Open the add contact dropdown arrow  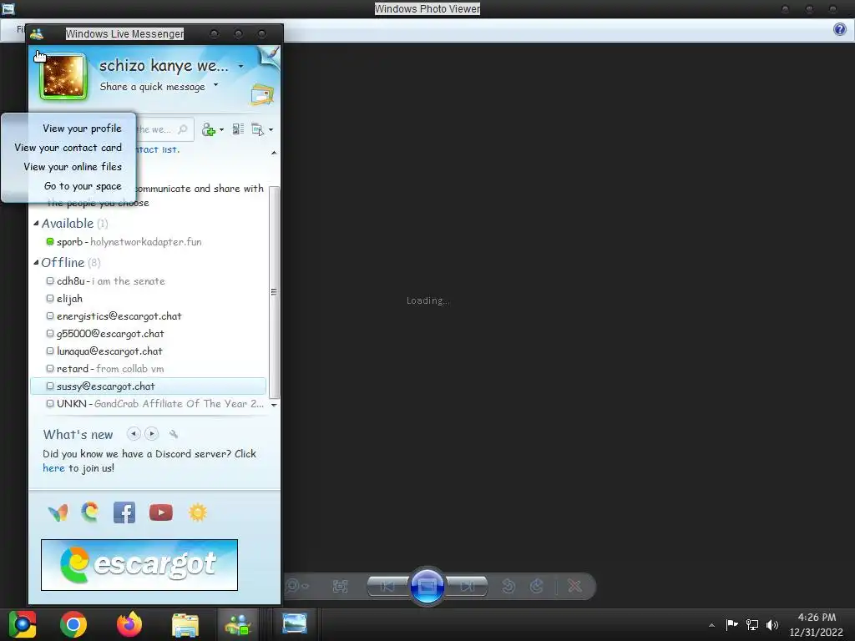coord(221,130)
